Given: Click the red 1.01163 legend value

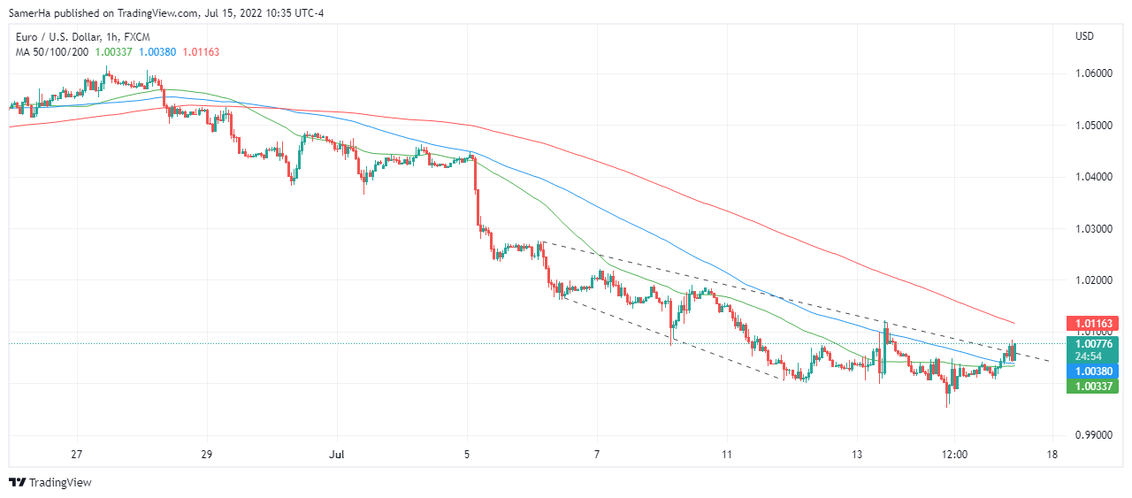Looking at the screenshot, I should 202,52.
